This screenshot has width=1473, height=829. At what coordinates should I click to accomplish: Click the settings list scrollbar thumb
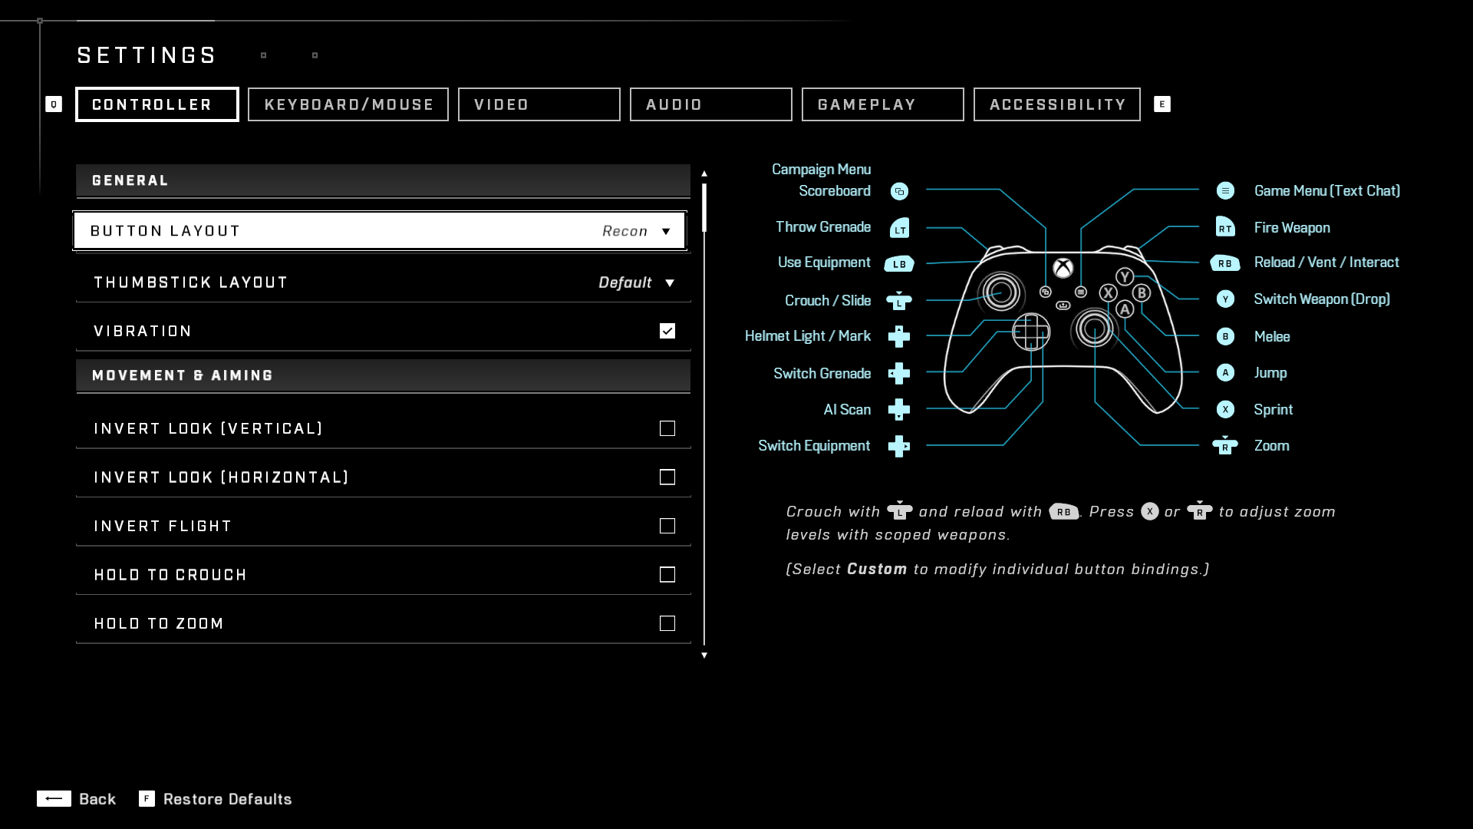(x=704, y=207)
